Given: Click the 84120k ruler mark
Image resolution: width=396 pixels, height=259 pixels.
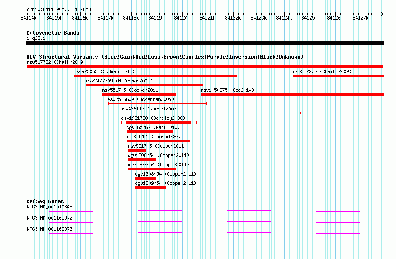Looking at the screenshot, I should [182, 18].
